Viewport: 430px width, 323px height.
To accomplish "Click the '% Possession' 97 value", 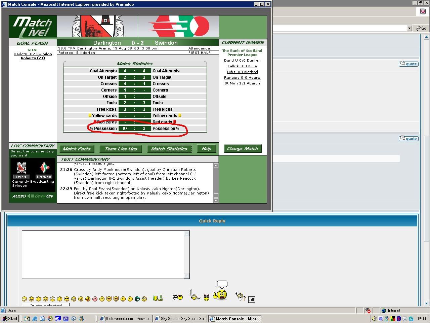I will pos(125,129).
